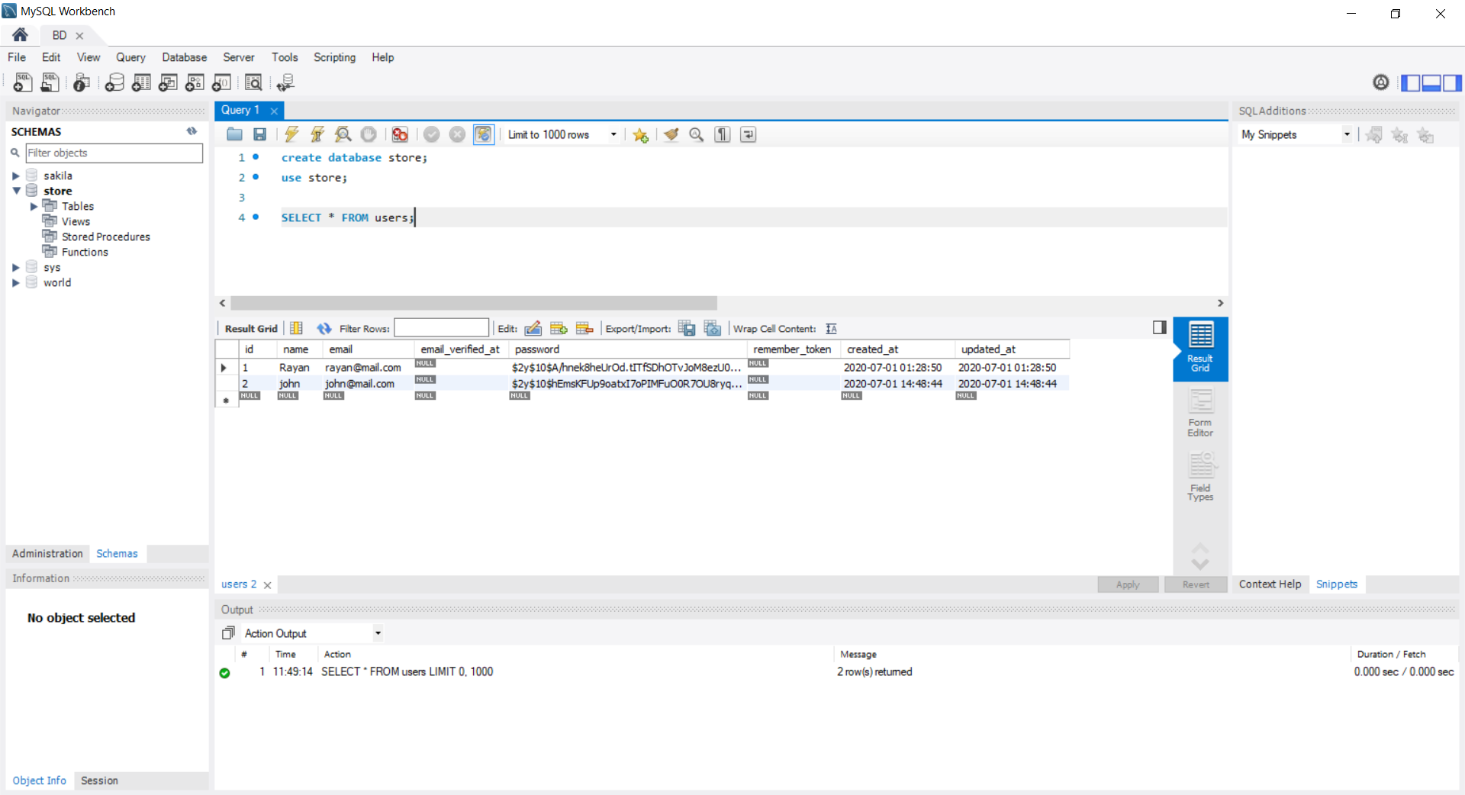Viewport: 1465px width, 795px height.
Task: Create a new SQL tab icon
Action: click(22, 82)
